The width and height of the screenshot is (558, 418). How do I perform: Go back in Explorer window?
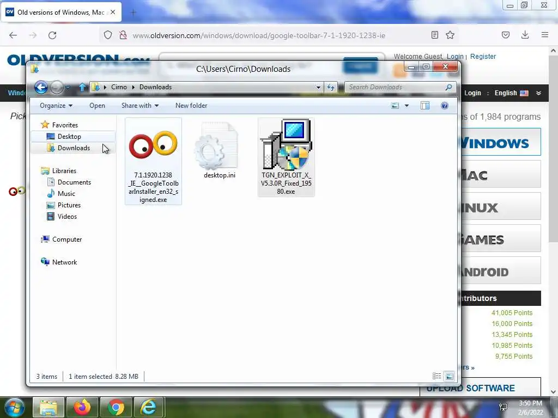(41, 87)
